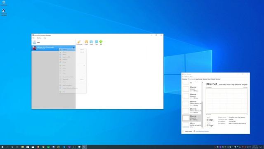Select the Ethernet 2 adapter entry
The width and height of the screenshot is (264, 149).
(191, 96)
